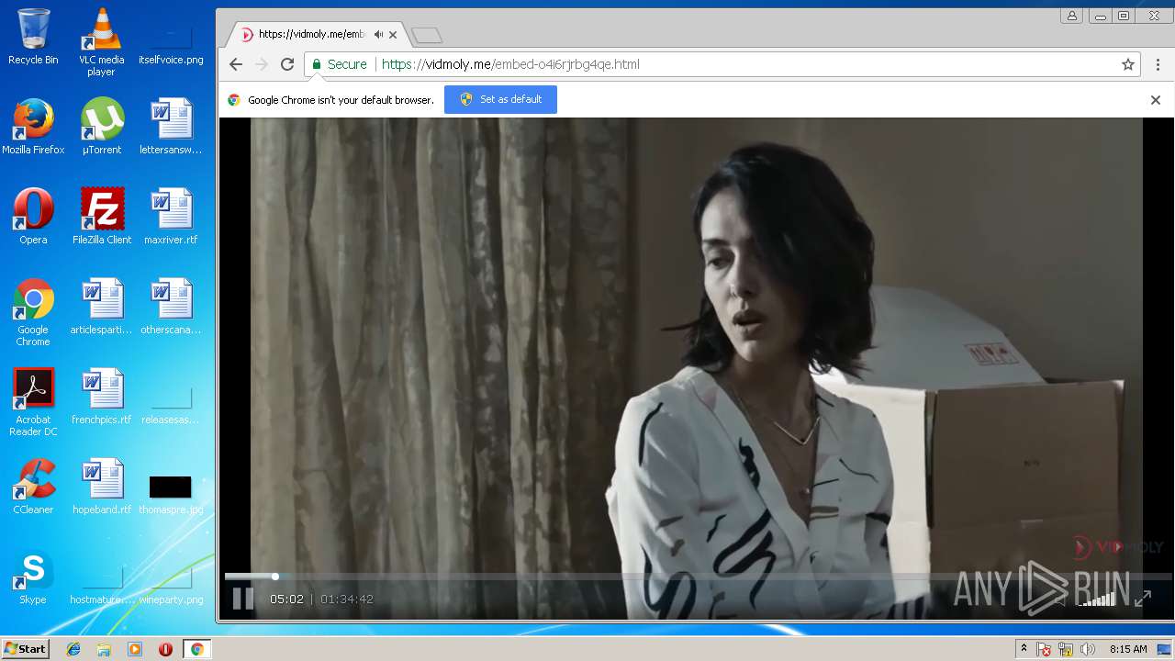Select the lettersansw... document icon
Image resolution: width=1175 pixels, height=661 pixels.
coord(171,126)
